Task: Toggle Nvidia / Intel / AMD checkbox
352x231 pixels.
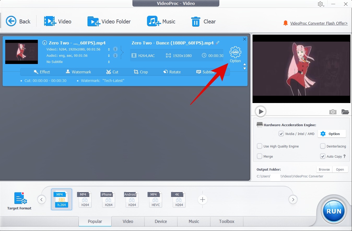Action: pos(281,134)
